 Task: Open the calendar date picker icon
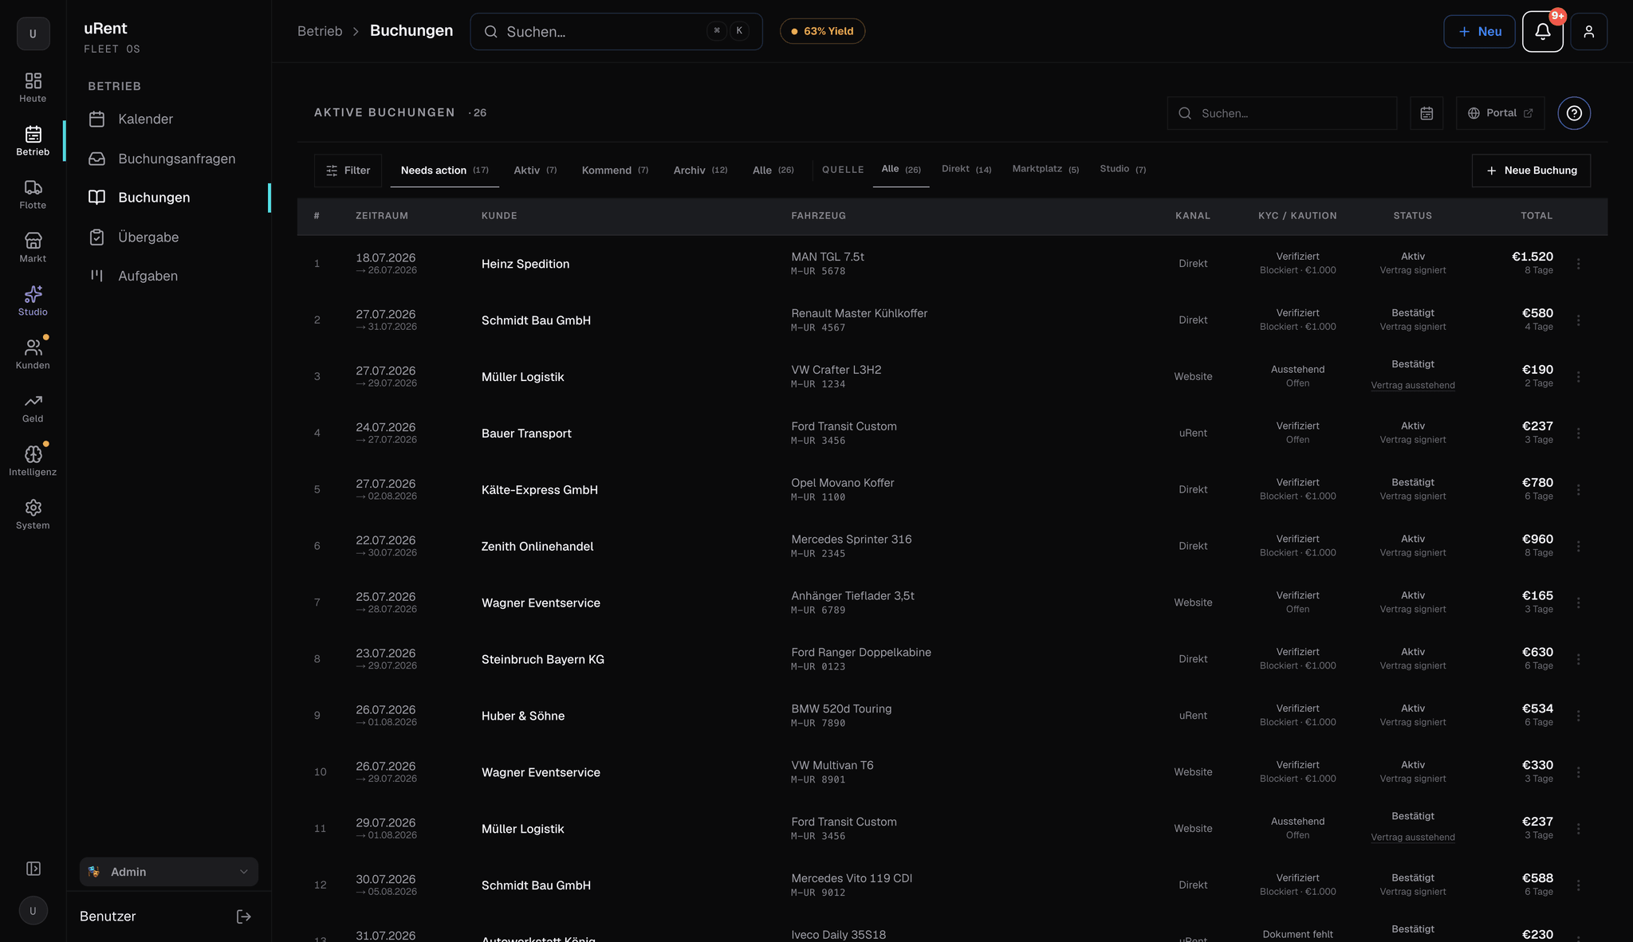(x=1426, y=113)
